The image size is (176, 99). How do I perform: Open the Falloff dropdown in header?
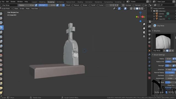coord(94,5)
